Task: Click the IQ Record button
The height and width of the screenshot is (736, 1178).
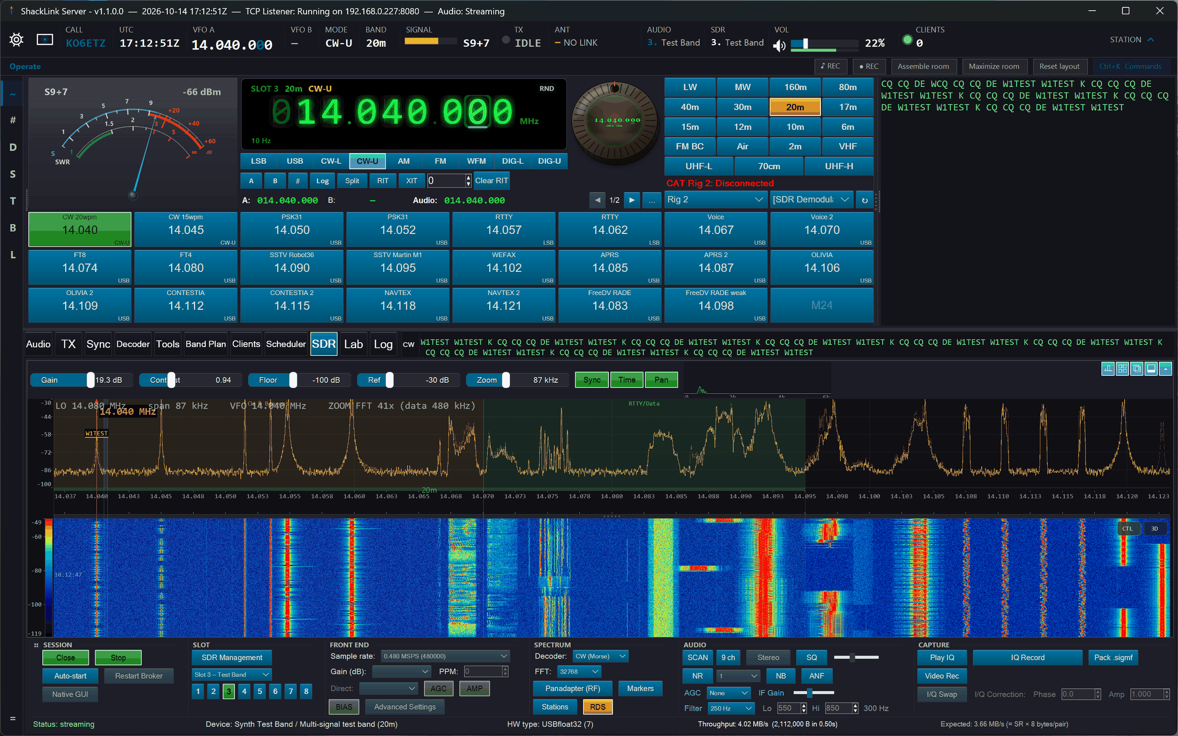Action: pyautogui.click(x=1027, y=658)
